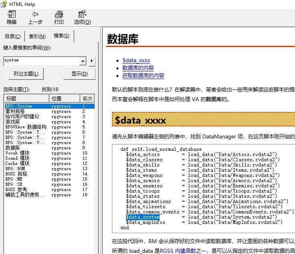Select the RPG::System result row

[x=49, y=106]
